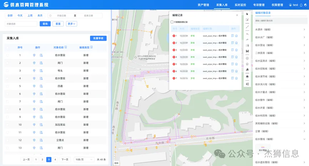Open the layers stack icon

247,77
